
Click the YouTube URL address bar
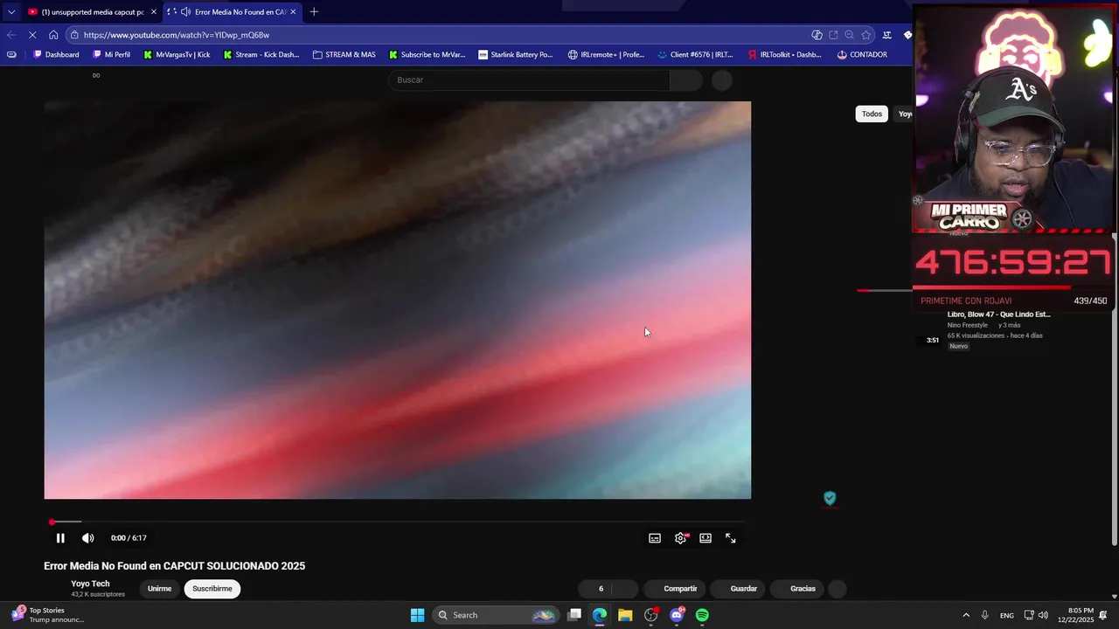437,35
